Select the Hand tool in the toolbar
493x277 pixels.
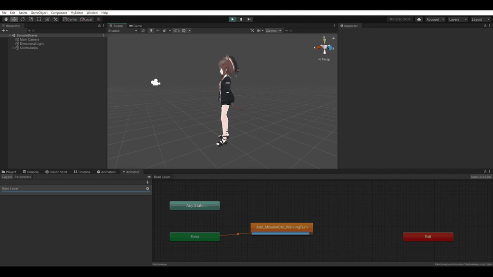[6, 19]
